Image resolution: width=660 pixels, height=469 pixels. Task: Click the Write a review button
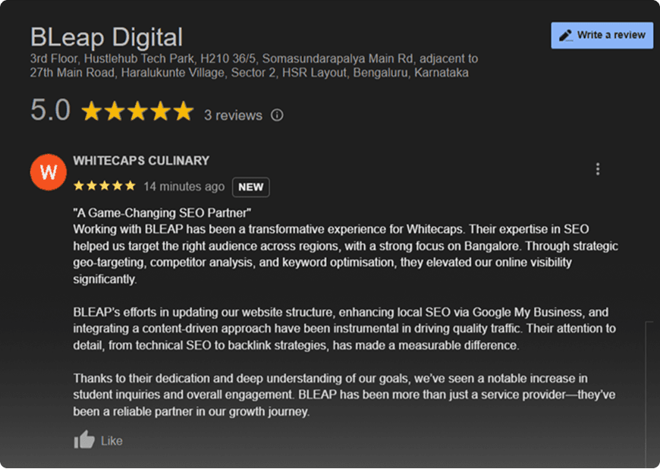pos(602,36)
